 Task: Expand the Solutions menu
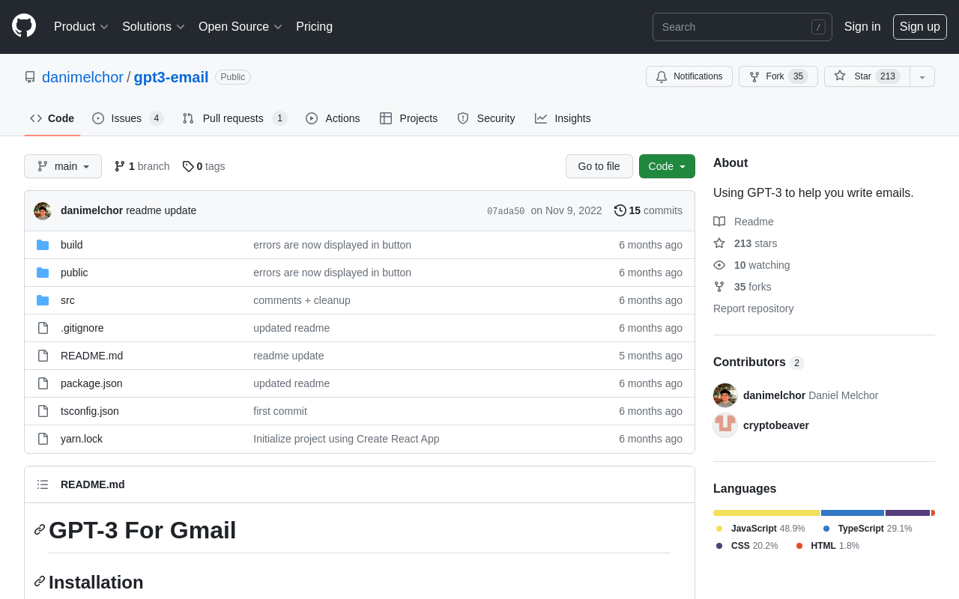coord(154,27)
